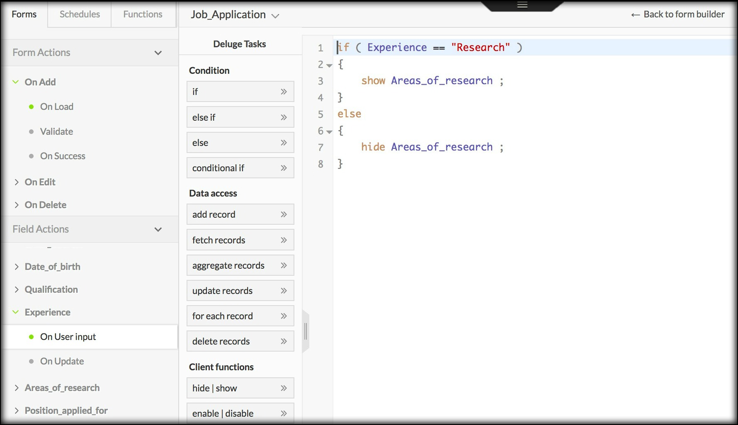Expand the Areas_of_research field
Viewport: 738px width, 425px height.
tap(17, 388)
